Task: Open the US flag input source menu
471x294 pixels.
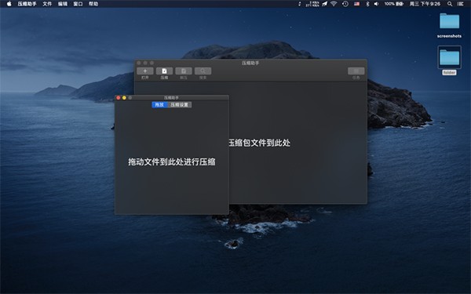Action: (x=356, y=4)
